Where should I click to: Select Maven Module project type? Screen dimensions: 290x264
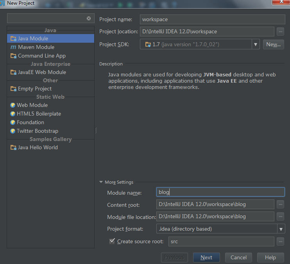pyautogui.click(x=36, y=47)
